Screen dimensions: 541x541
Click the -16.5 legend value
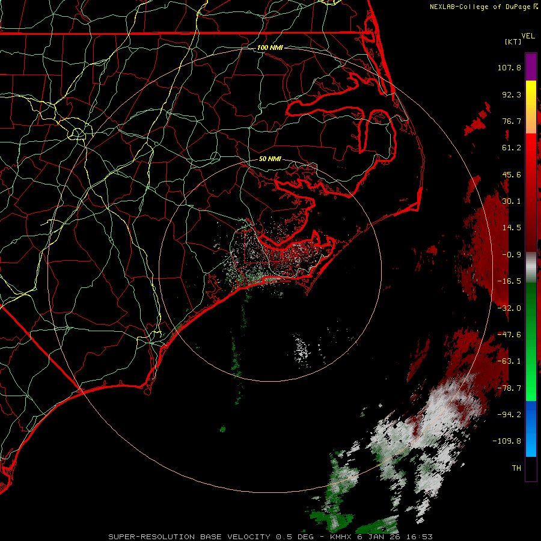[x=509, y=281]
